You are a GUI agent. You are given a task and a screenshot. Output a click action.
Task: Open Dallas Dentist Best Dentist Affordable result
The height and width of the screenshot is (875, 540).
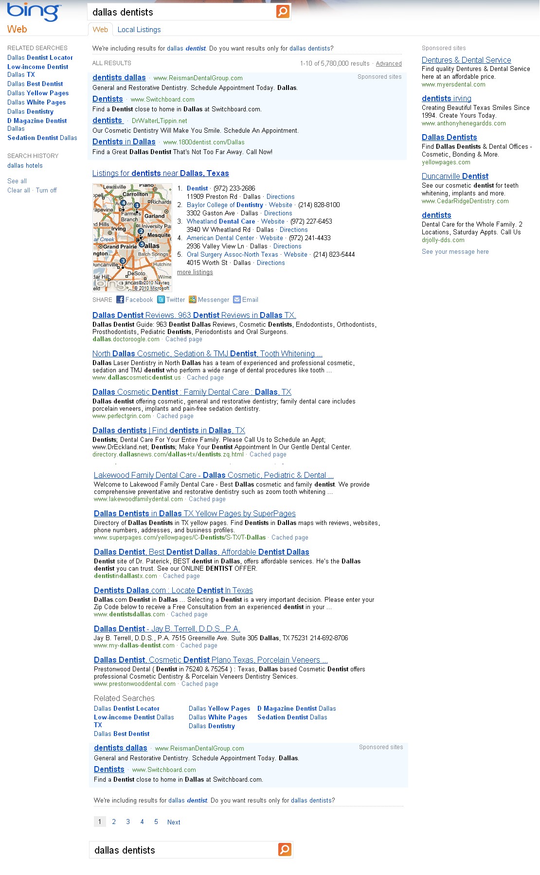pyautogui.click(x=201, y=552)
